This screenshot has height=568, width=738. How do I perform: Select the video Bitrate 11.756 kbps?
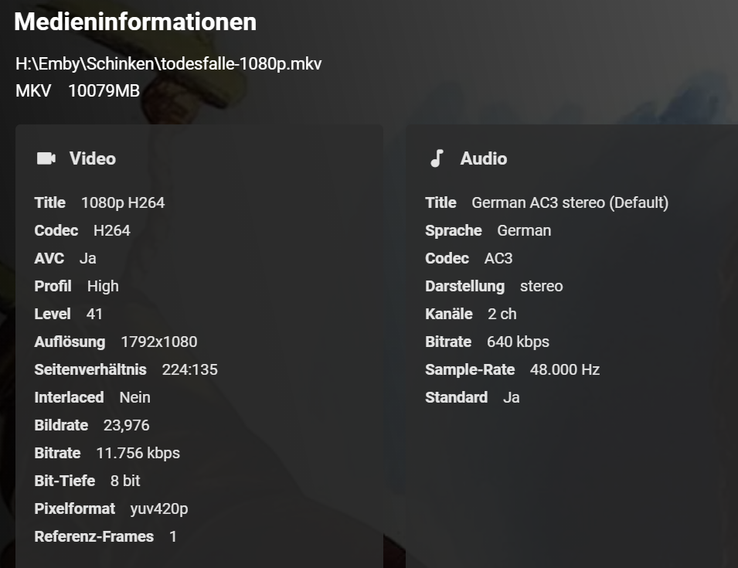(138, 453)
